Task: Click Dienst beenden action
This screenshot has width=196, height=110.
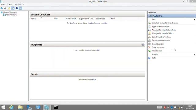Action: [x=158, y=44]
